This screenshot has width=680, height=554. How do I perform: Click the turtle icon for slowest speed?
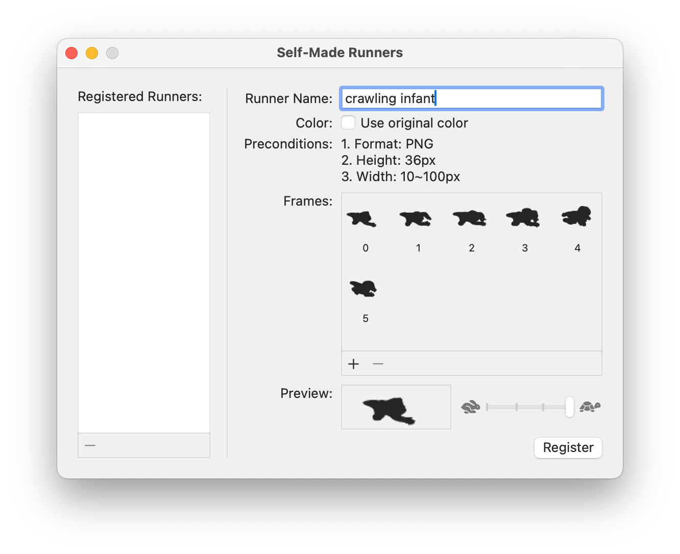click(590, 407)
